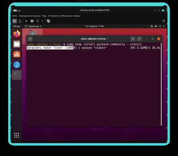Click the sudo snap install command text
The height and width of the screenshot is (156, 178).
pyautogui.click(x=104, y=44)
